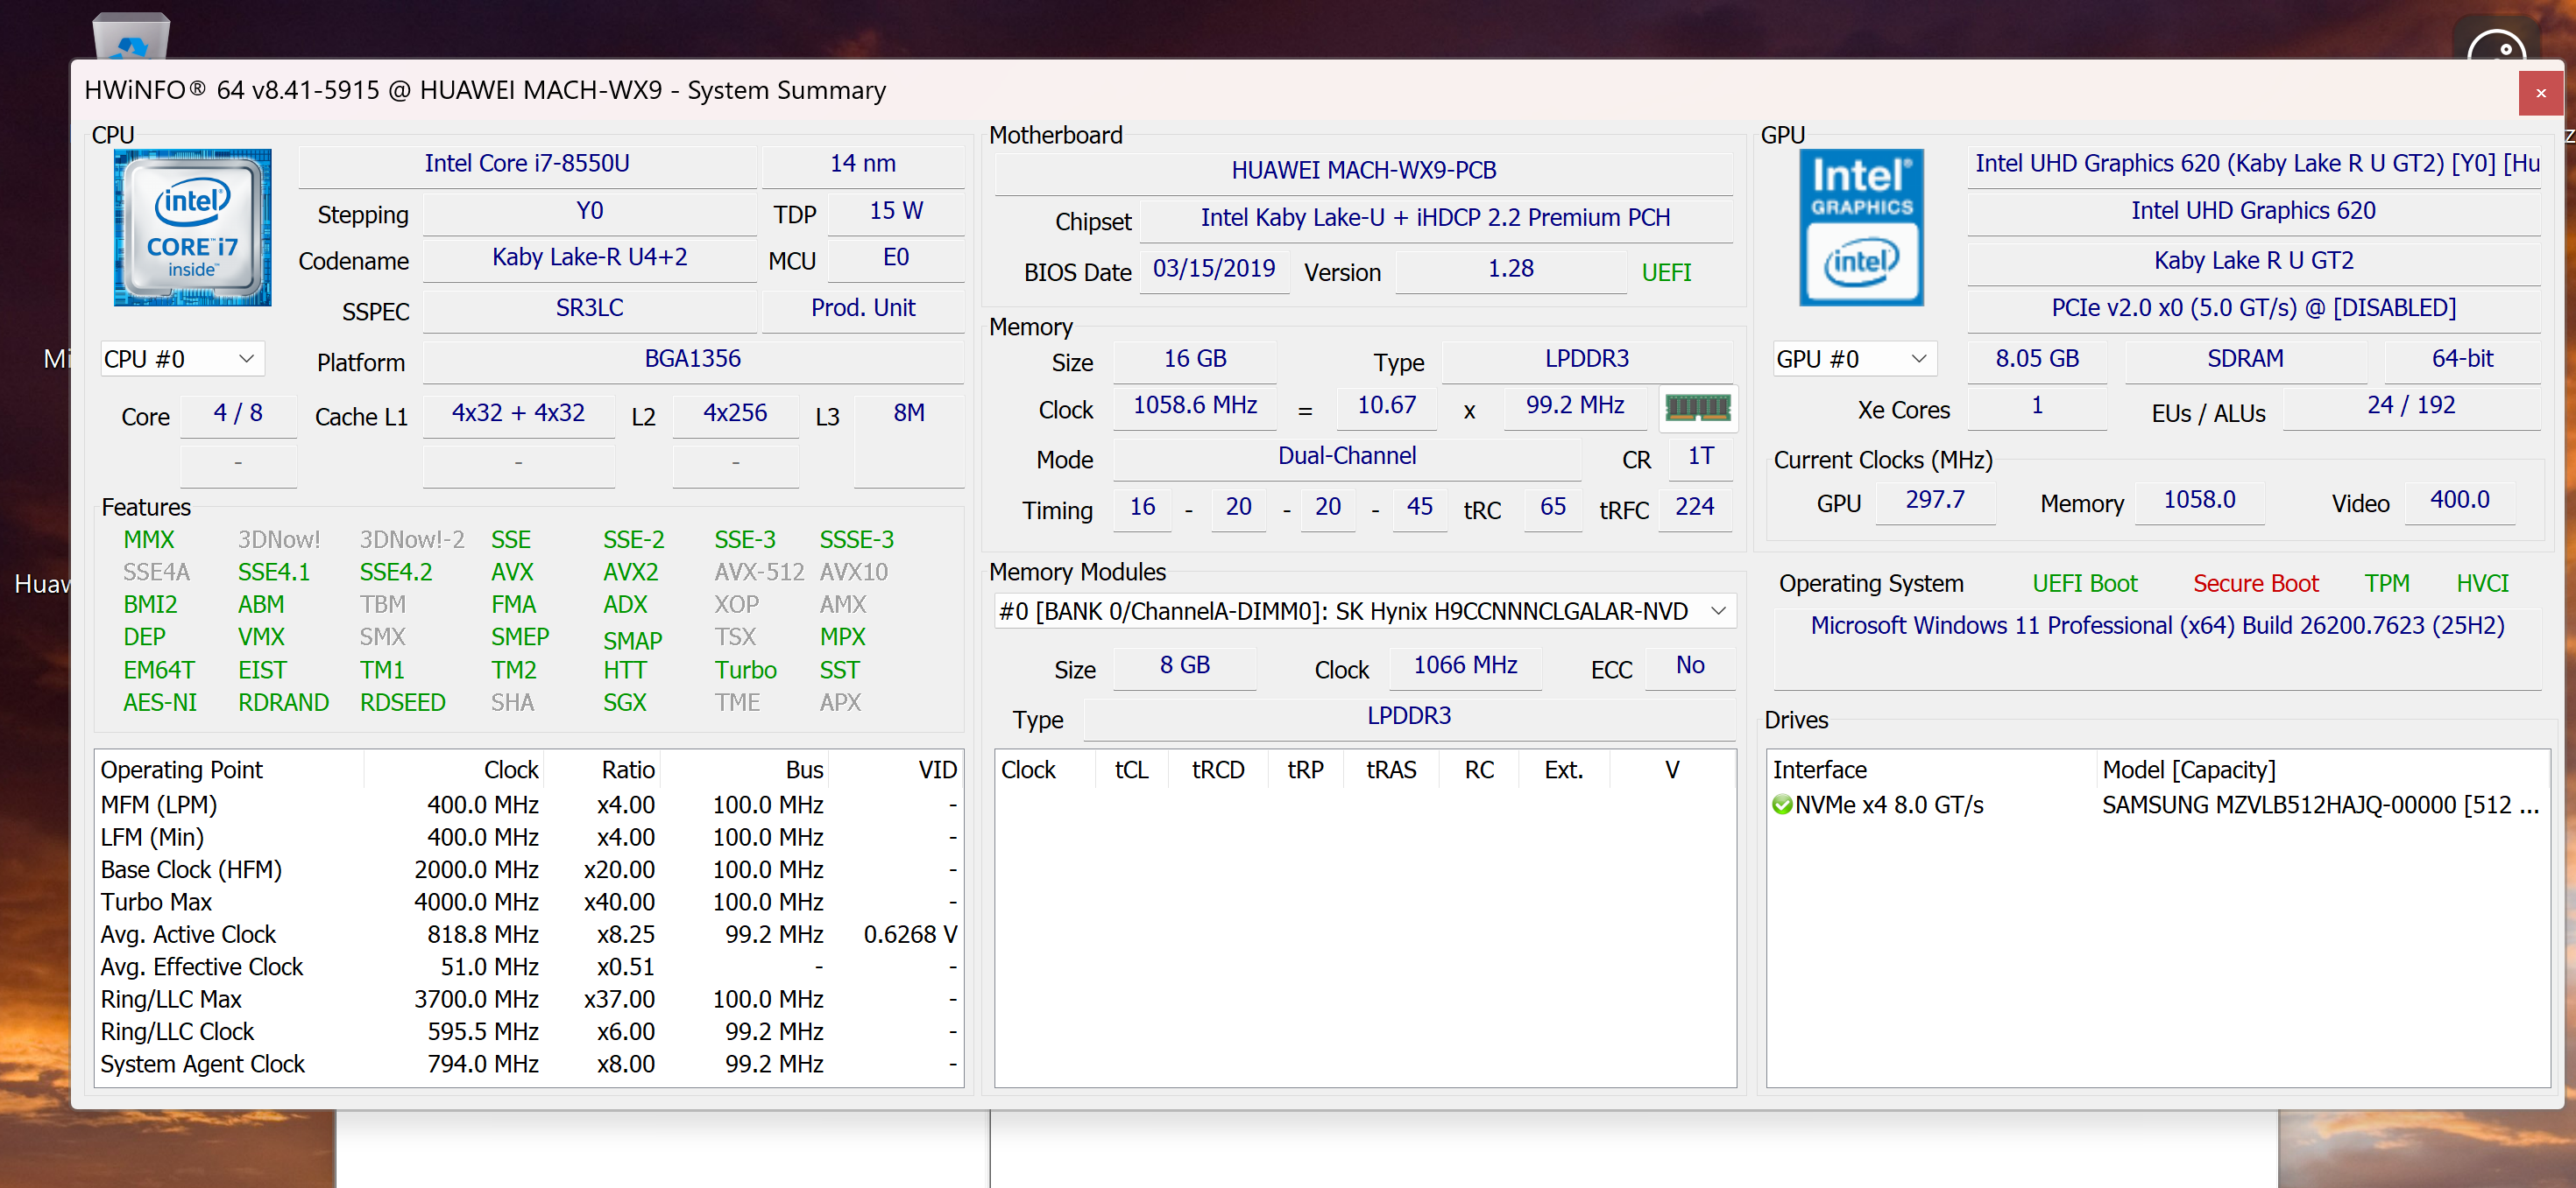Click the System Agent Clock row
This screenshot has height=1188, width=2576.
tap(529, 1064)
